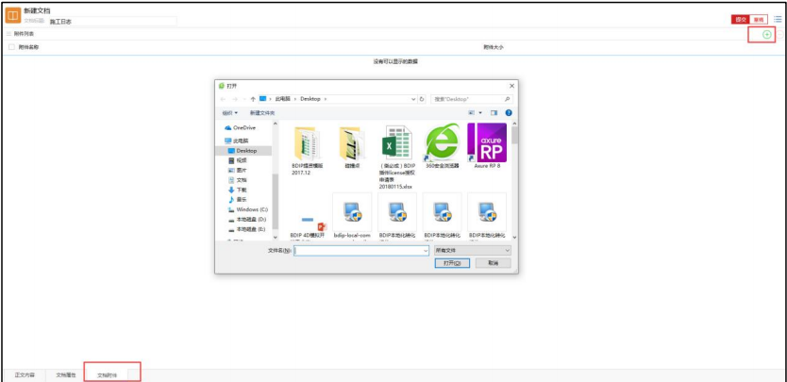Click the Open button in the dialog

click(x=452, y=263)
